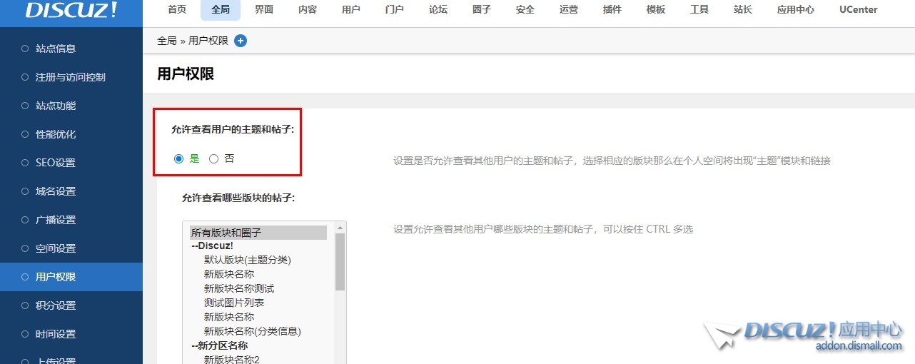915x364 pixels.
Task: Click the 全局 breadcrumb link
Action: tap(166, 41)
